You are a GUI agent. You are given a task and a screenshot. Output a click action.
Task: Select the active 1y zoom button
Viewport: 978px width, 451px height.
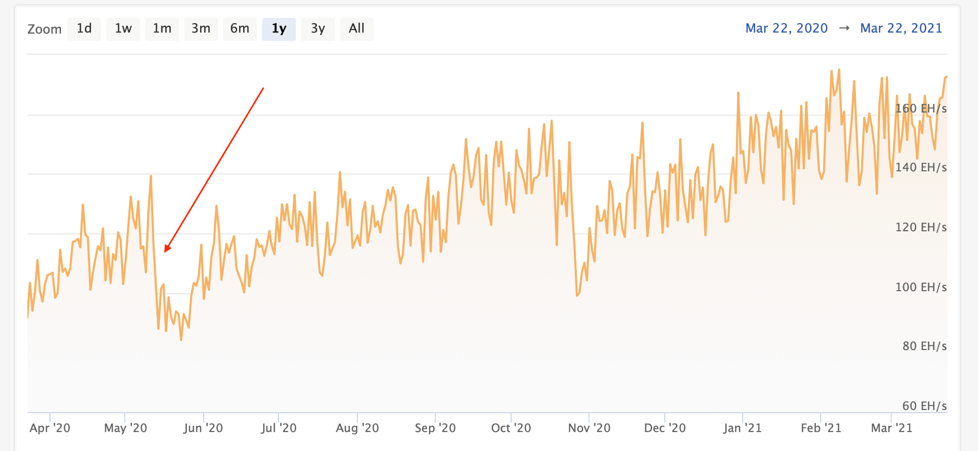click(279, 29)
